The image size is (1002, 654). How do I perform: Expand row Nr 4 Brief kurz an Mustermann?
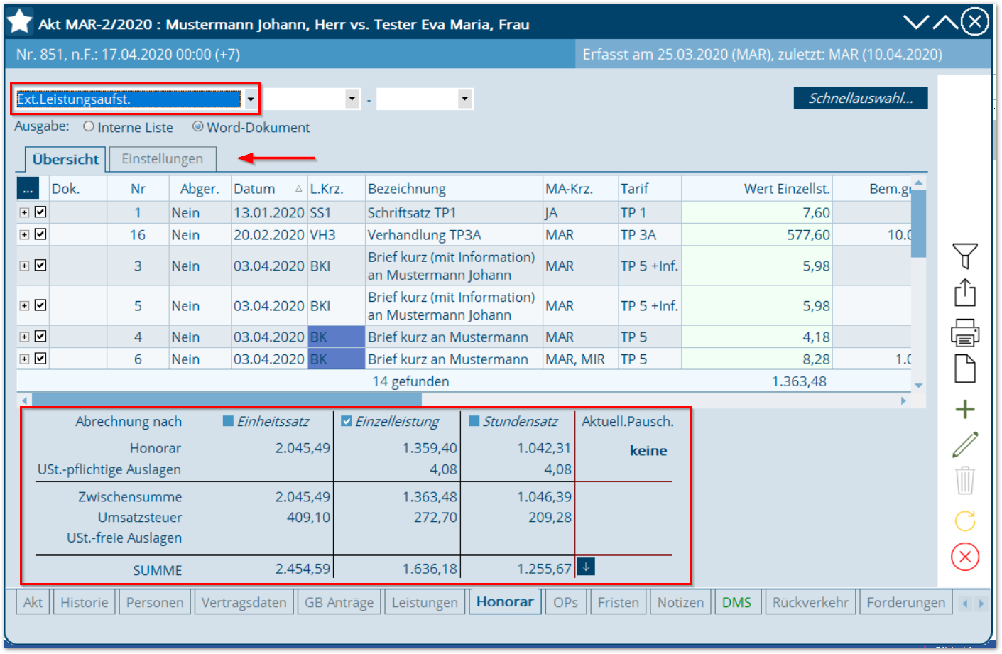point(24,337)
